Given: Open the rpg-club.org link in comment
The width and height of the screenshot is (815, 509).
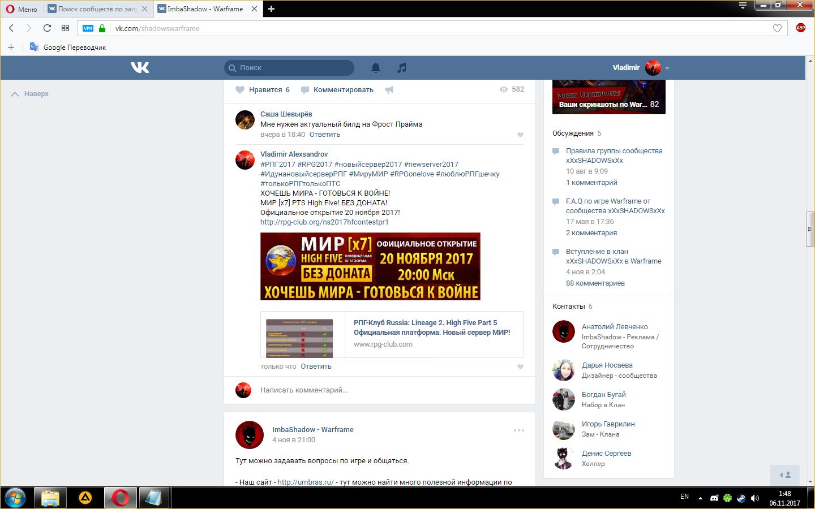Looking at the screenshot, I should (324, 222).
